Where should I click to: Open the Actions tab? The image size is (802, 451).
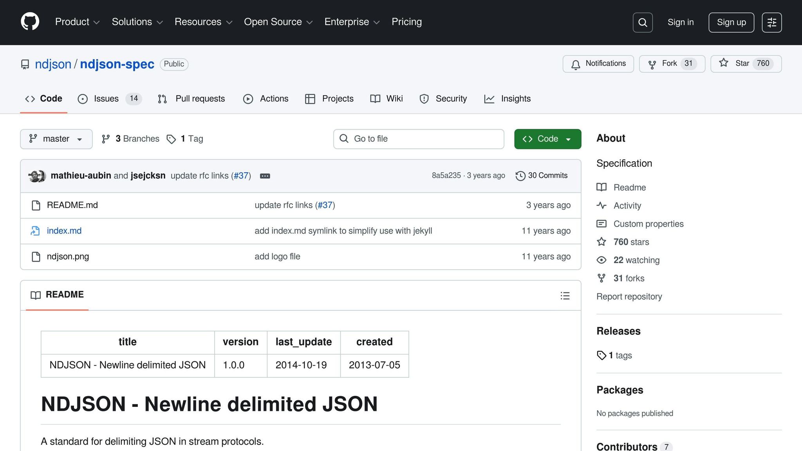(x=266, y=99)
